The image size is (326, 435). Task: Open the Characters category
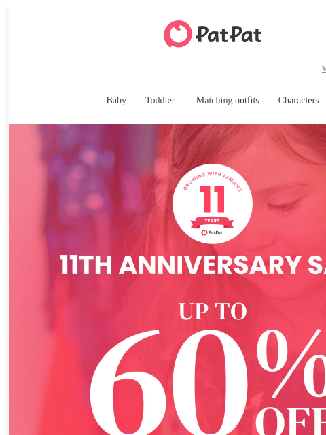[x=298, y=100]
